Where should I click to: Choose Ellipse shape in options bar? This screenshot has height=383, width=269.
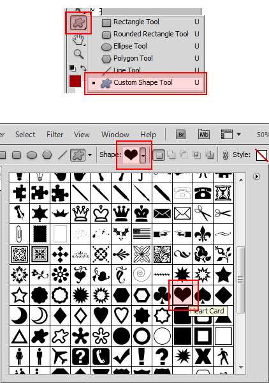[x=32, y=155]
